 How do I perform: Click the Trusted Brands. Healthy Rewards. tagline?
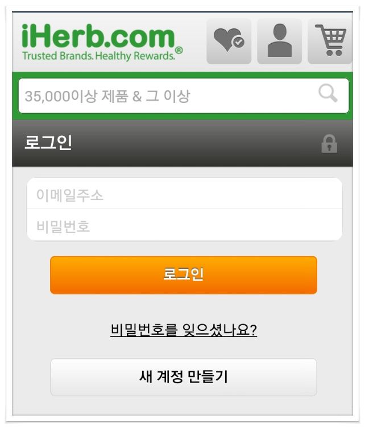(98, 56)
